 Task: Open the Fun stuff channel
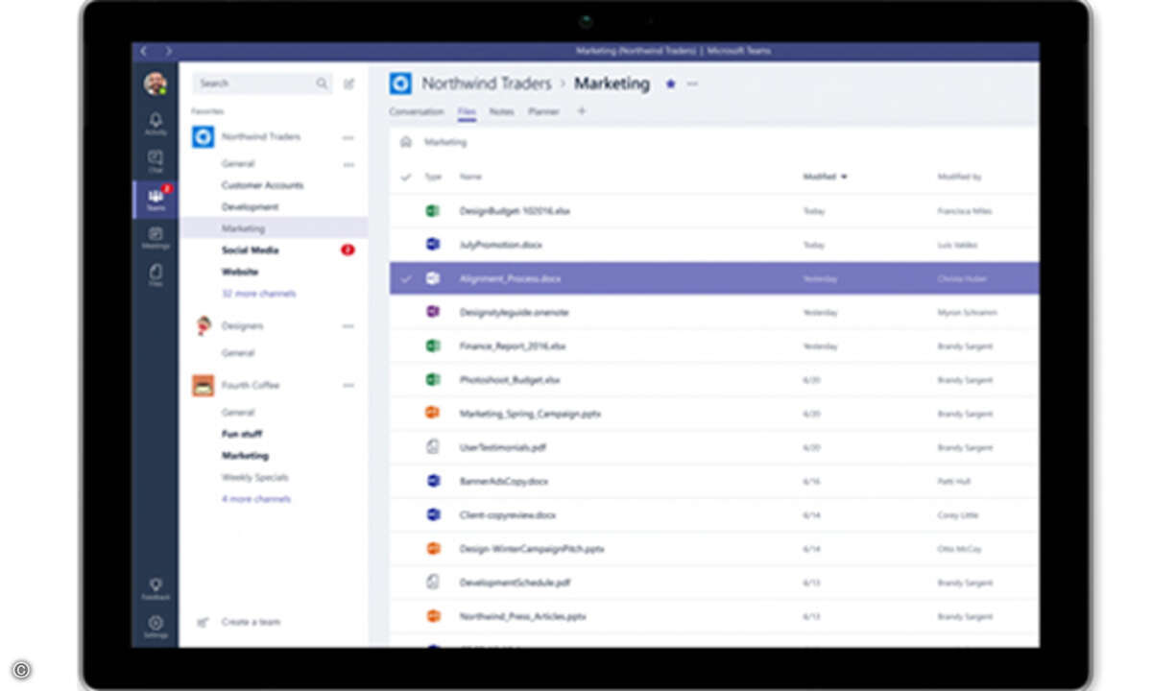[x=242, y=434]
